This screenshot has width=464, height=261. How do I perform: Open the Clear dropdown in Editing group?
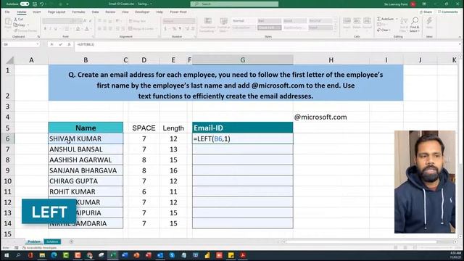[x=384, y=30]
